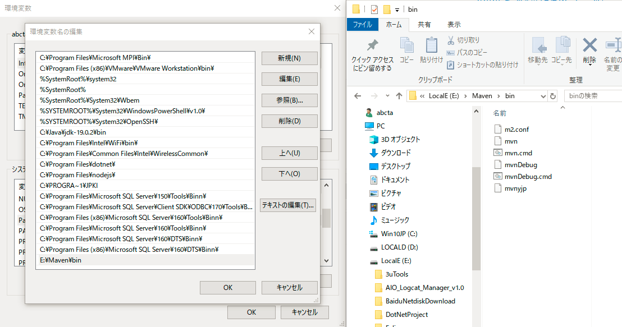Select the E:¥Maven¥bin path entry
The image size is (622, 327).
(145, 260)
